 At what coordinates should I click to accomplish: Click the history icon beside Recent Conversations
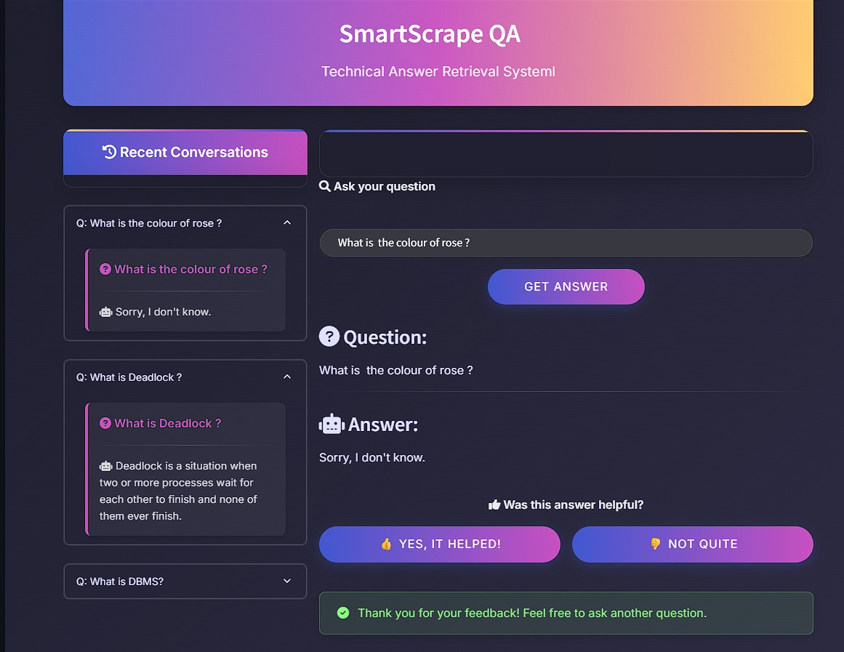point(110,152)
